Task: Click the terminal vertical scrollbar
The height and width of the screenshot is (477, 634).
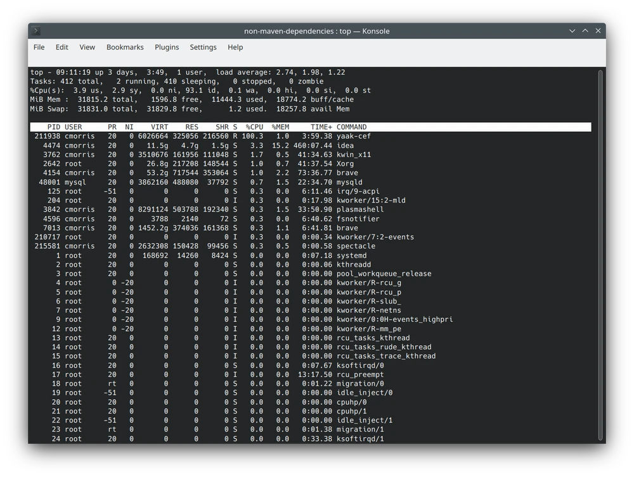Action: coord(600,255)
